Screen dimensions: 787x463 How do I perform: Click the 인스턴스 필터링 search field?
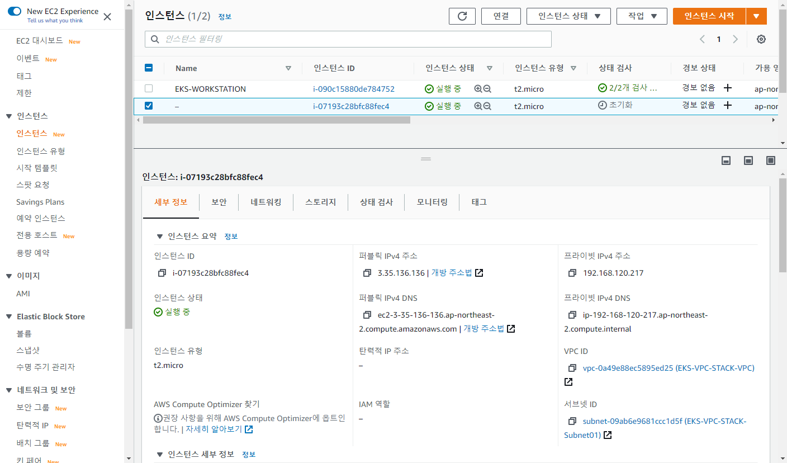(348, 39)
